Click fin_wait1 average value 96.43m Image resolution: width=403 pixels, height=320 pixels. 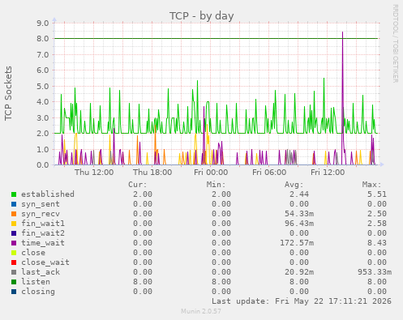click(x=299, y=224)
